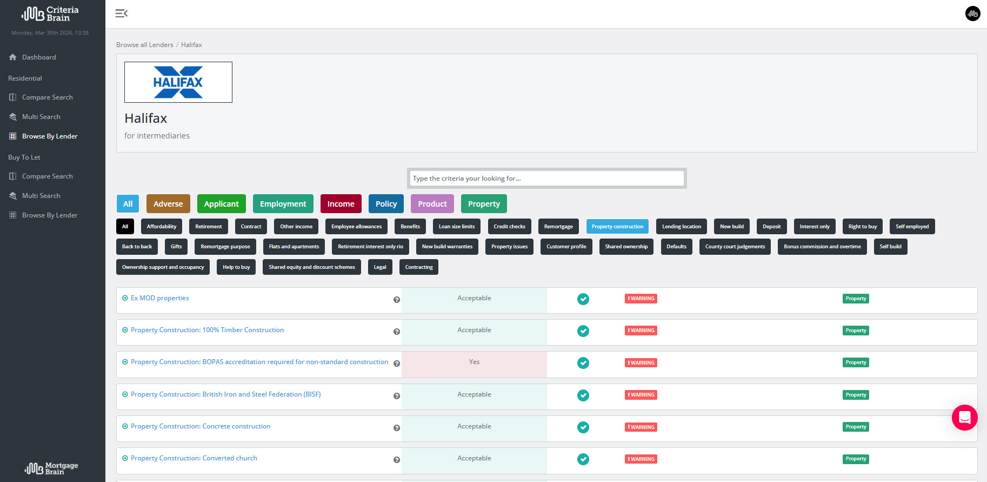Select the Interest only tag
The height and width of the screenshot is (482, 987).
(x=815, y=227)
